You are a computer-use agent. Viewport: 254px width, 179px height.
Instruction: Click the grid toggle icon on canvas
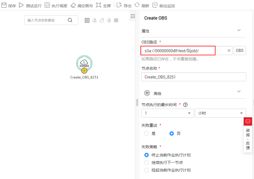click(x=116, y=20)
